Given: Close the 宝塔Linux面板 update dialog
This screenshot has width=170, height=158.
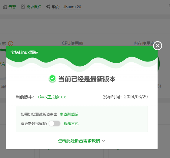Looking at the screenshot, I should pos(158,46).
